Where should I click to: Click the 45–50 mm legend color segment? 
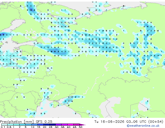77,125
